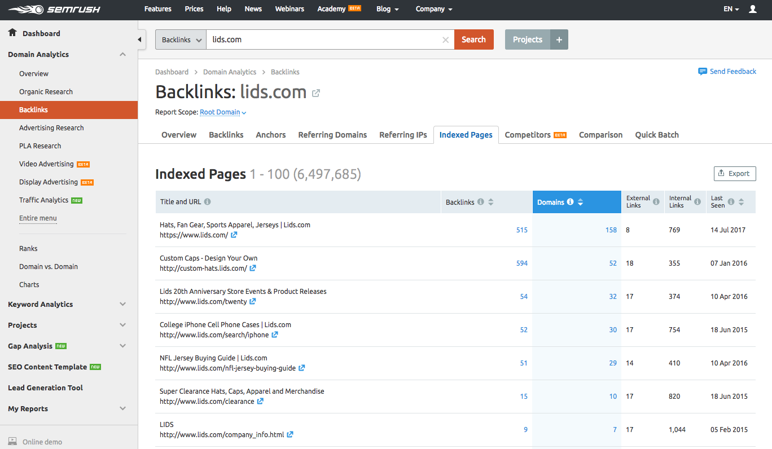The image size is (772, 449).
Task: Click the Online demo icon
Action: coord(12,442)
